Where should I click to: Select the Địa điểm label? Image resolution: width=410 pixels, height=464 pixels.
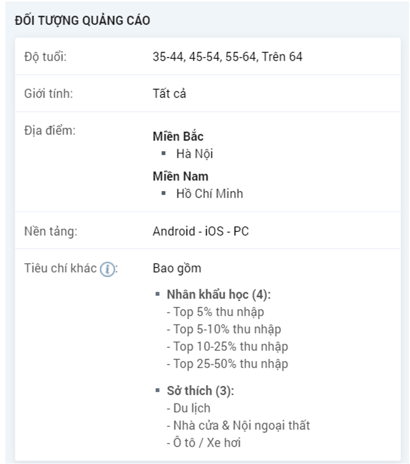pos(50,130)
